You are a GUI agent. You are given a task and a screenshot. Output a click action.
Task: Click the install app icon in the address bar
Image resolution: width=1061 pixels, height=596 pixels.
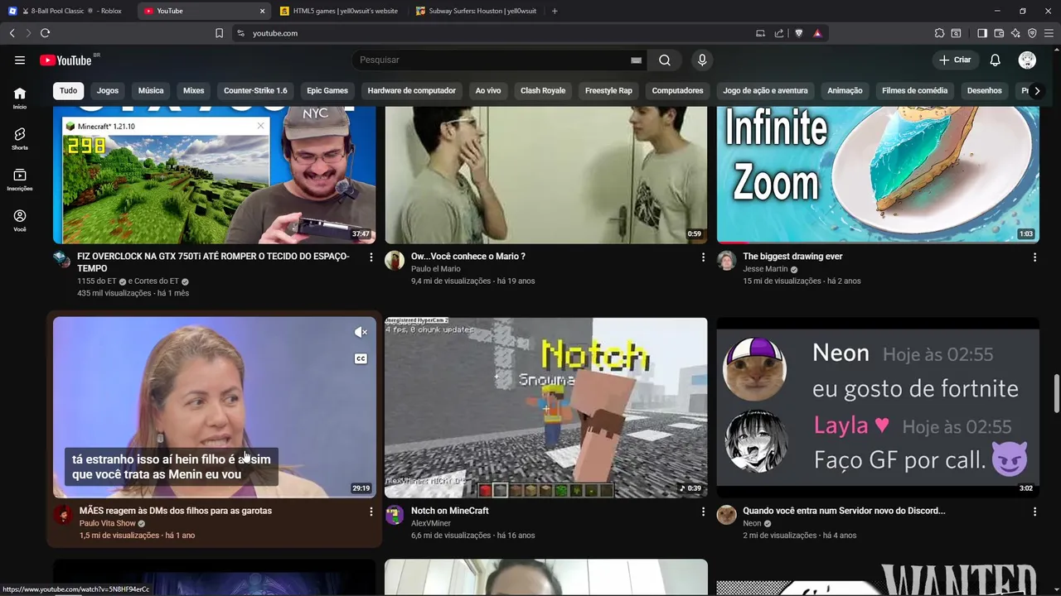tap(760, 33)
